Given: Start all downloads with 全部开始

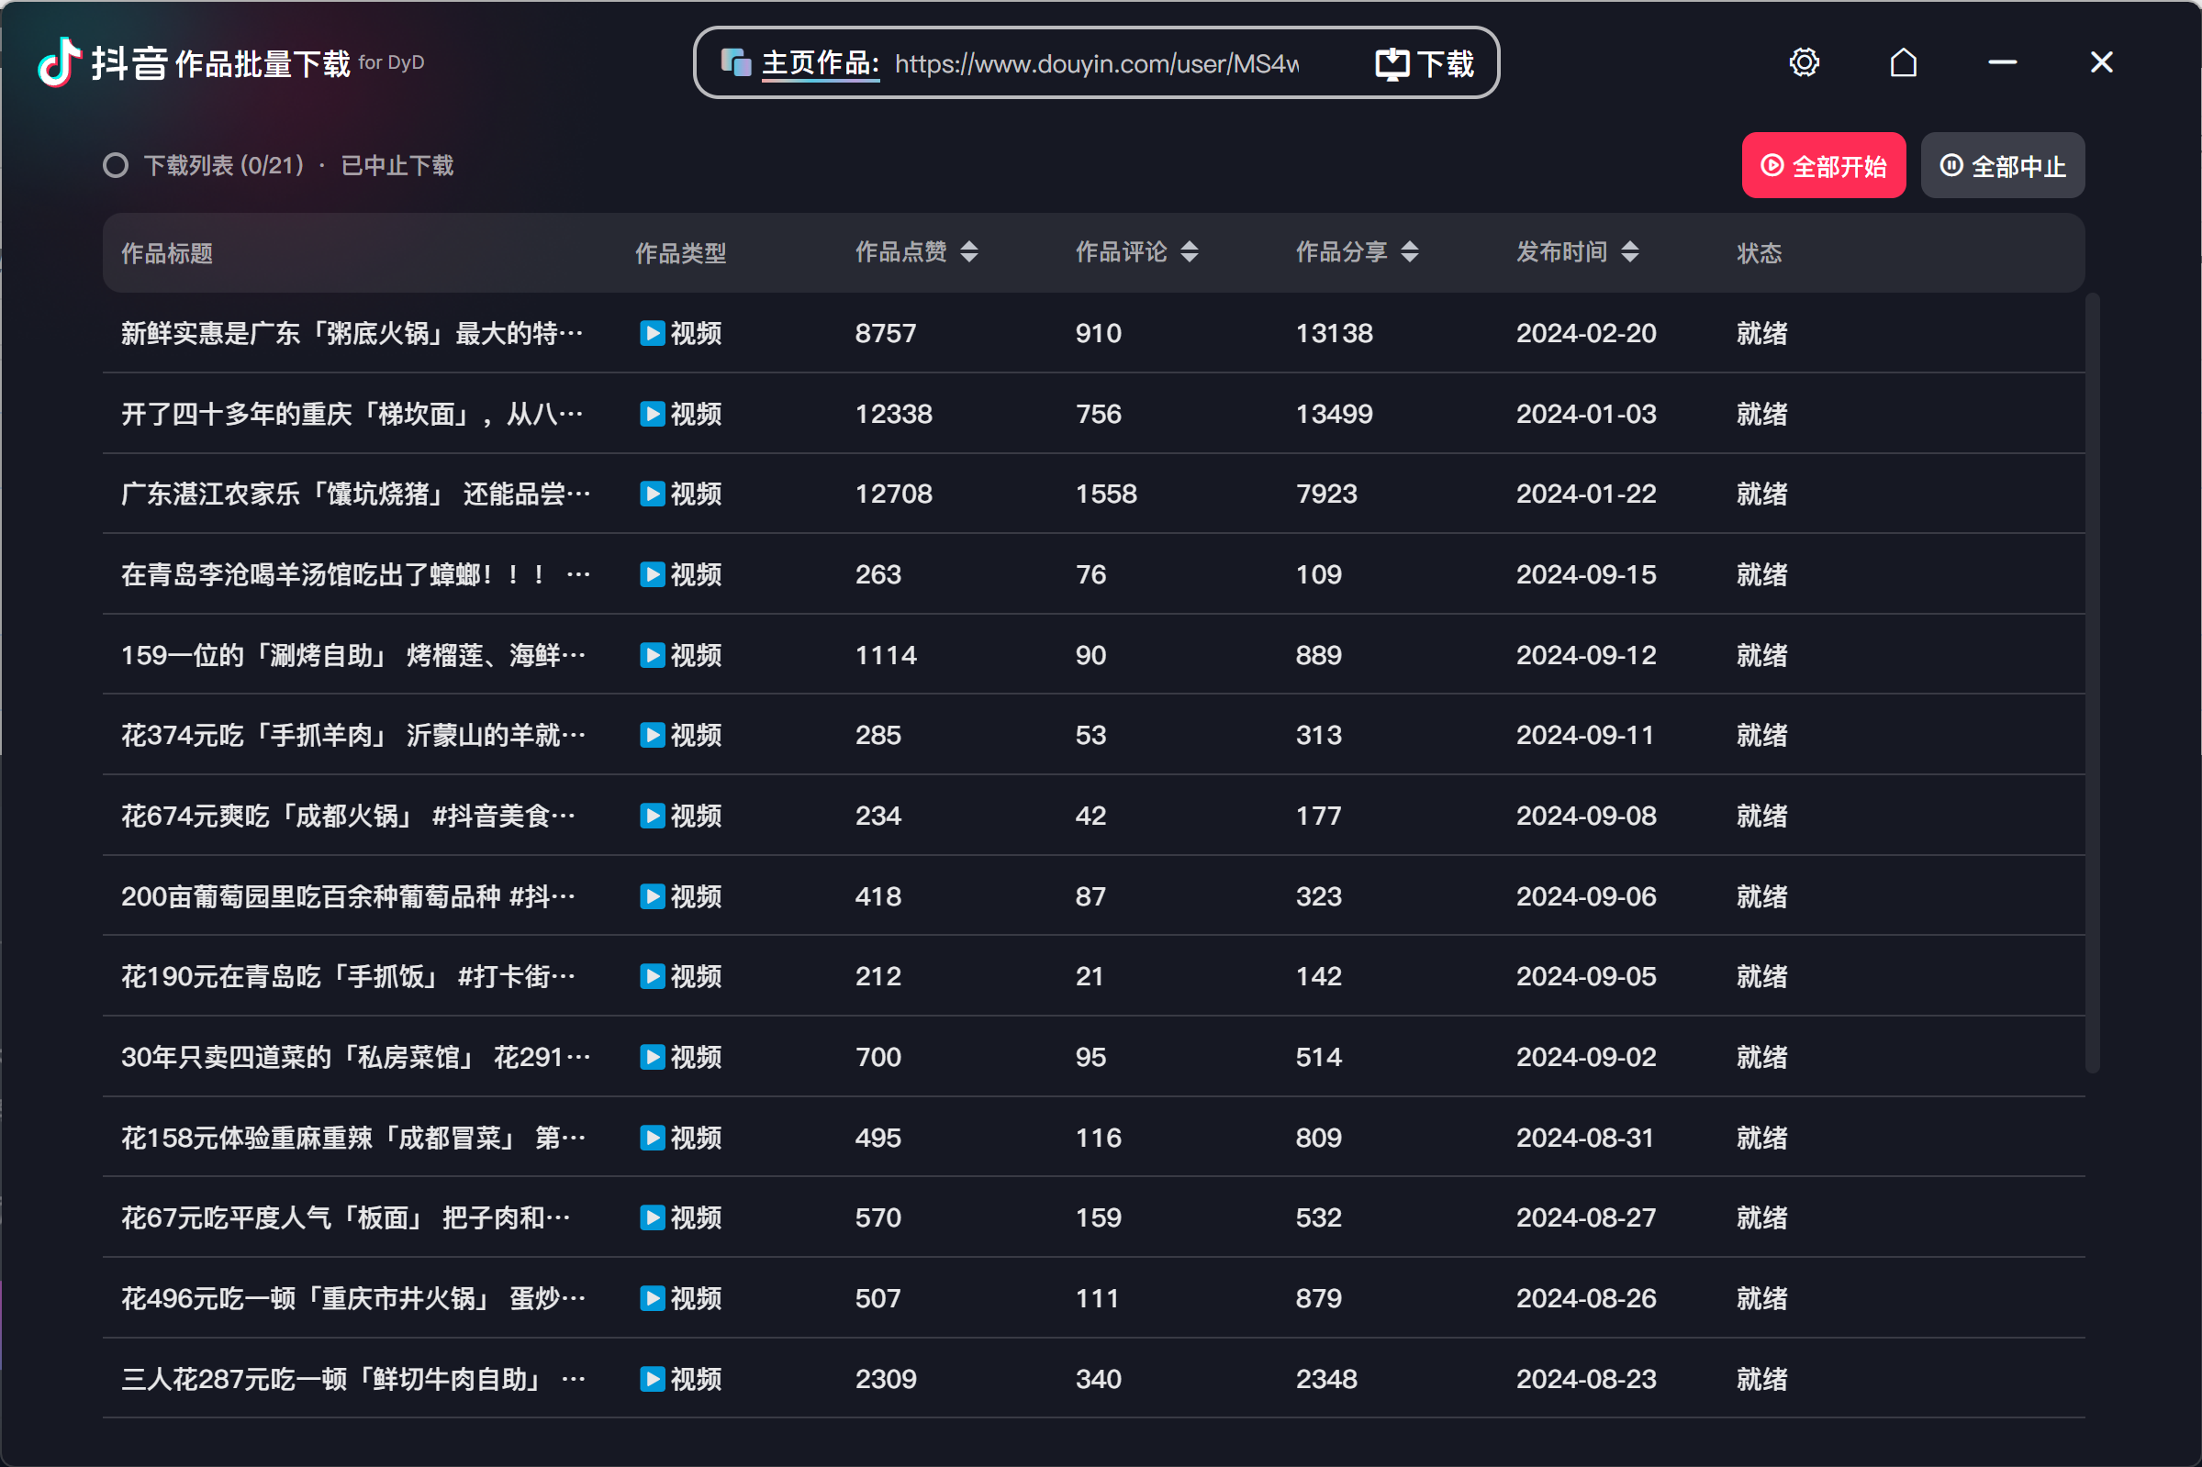Looking at the screenshot, I should pos(1823,165).
